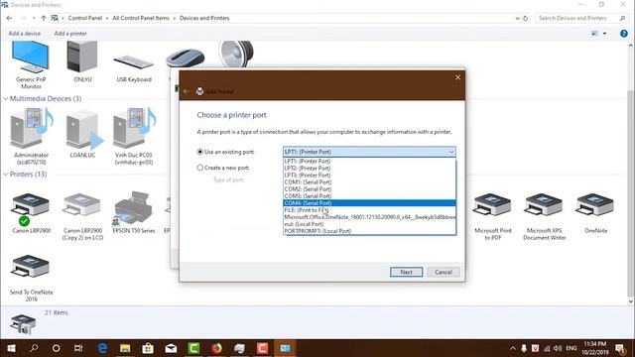Launch Microsoft Edge from taskbar
Viewport: 635px width, 357px height.
coord(102,348)
